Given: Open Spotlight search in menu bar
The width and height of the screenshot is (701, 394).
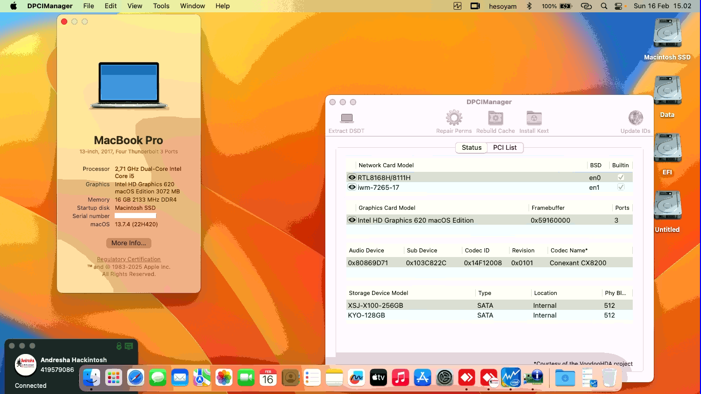Looking at the screenshot, I should pyautogui.click(x=604, y=6).
